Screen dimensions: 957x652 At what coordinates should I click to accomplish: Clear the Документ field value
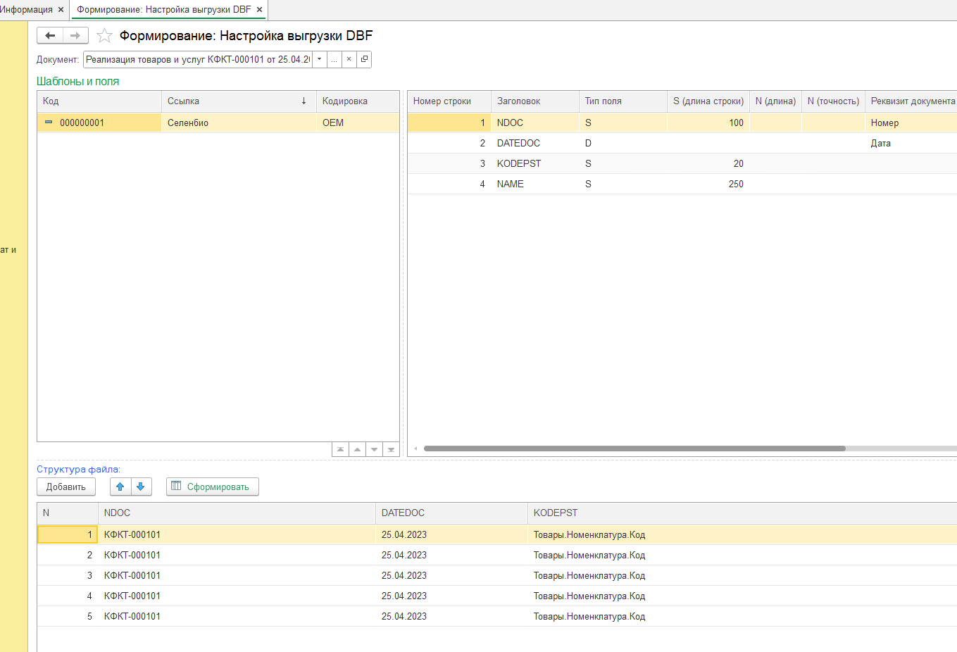pos(349,59)
